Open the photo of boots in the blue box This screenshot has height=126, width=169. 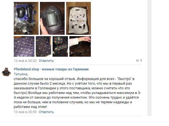tap(26, 18)
